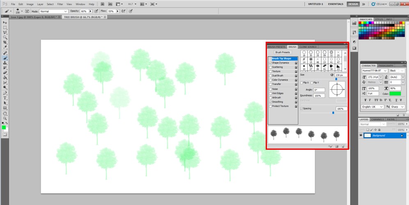The width and height of the screenshot is (409, 205).
Task: Toggle Quick Mask mode icon
Action: (x=5, y=134)
